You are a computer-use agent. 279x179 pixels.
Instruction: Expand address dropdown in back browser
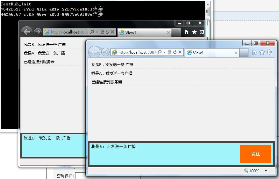coord(97,32)
